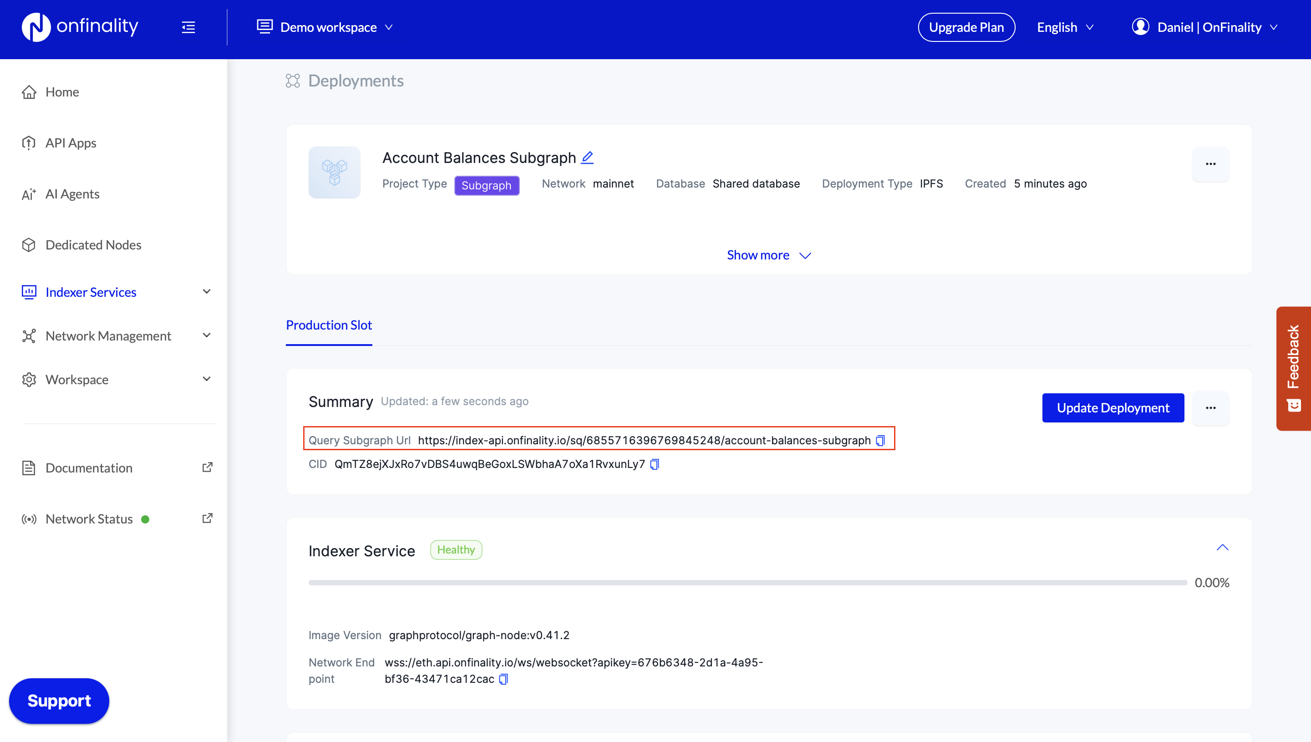Click the Subgraph project thumbnail

point(334,172)
